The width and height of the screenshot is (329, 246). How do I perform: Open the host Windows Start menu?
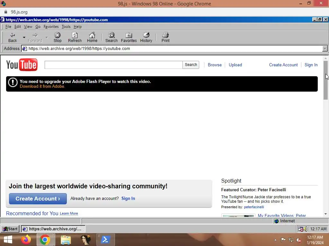tap(8, 240)
